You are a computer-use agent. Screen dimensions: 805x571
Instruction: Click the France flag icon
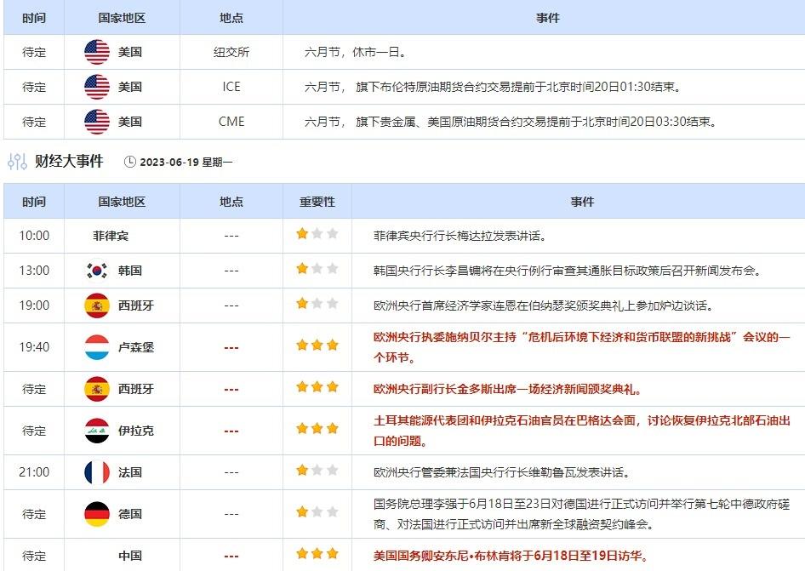click(95, 471)
